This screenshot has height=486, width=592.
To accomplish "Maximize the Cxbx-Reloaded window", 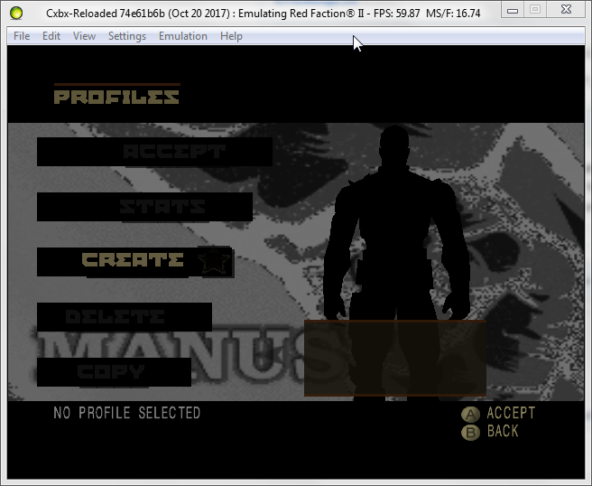I will (x=534, y=10).
